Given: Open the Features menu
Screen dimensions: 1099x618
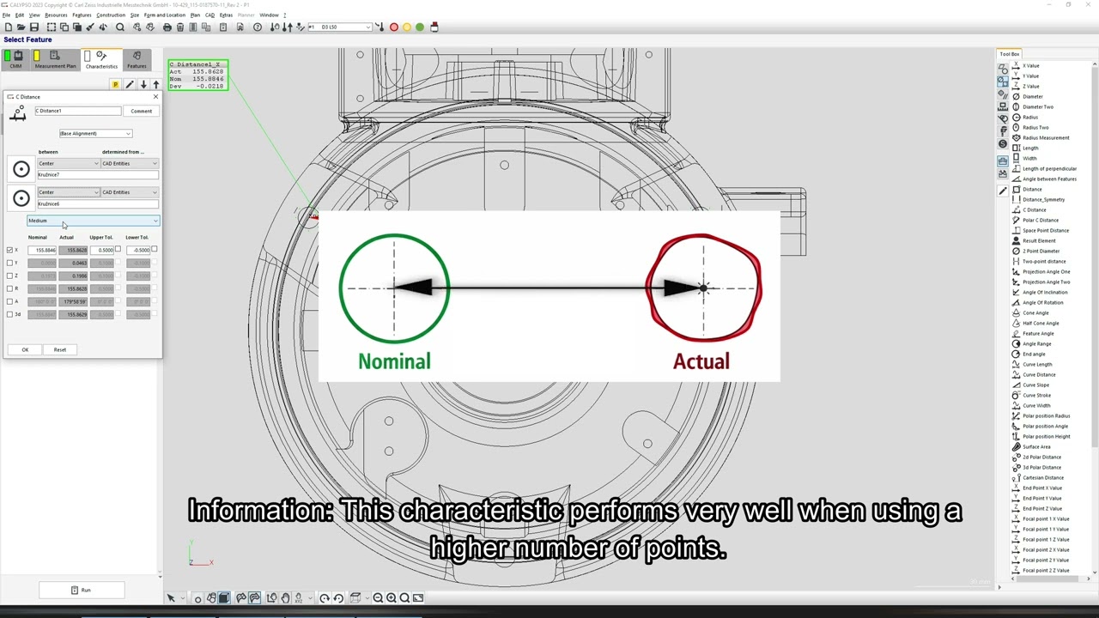Looking at the screenshot, I should point(82,15).
